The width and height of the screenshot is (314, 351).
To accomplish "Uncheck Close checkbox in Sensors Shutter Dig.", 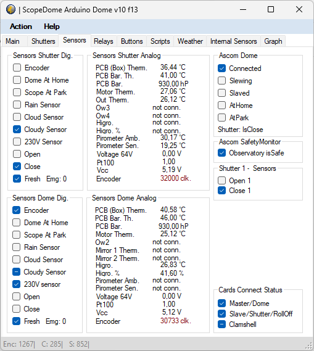I will (17, 167).
